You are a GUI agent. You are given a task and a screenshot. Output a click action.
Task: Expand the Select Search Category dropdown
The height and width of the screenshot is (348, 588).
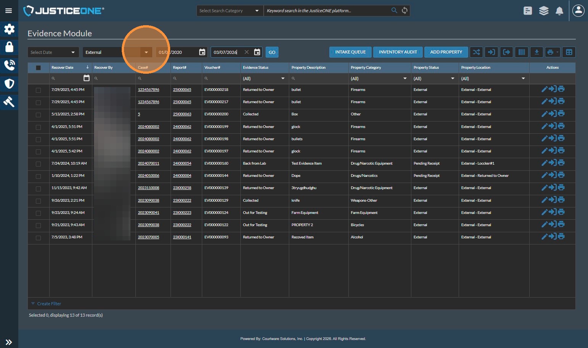click(229, 11)
